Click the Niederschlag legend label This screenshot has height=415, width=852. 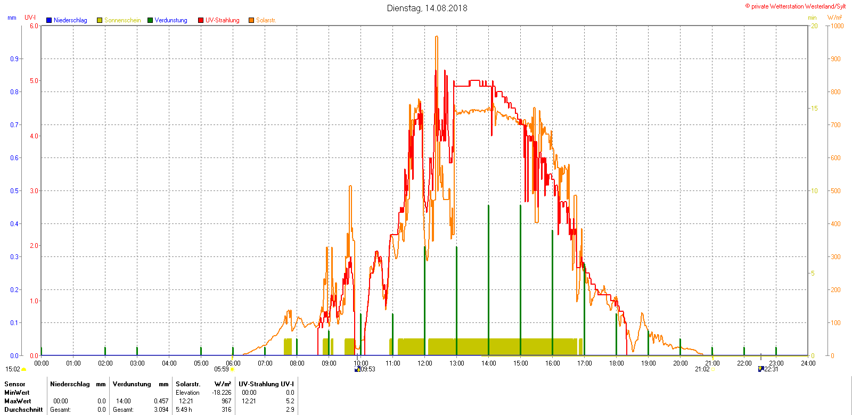[x=70, y=20]
